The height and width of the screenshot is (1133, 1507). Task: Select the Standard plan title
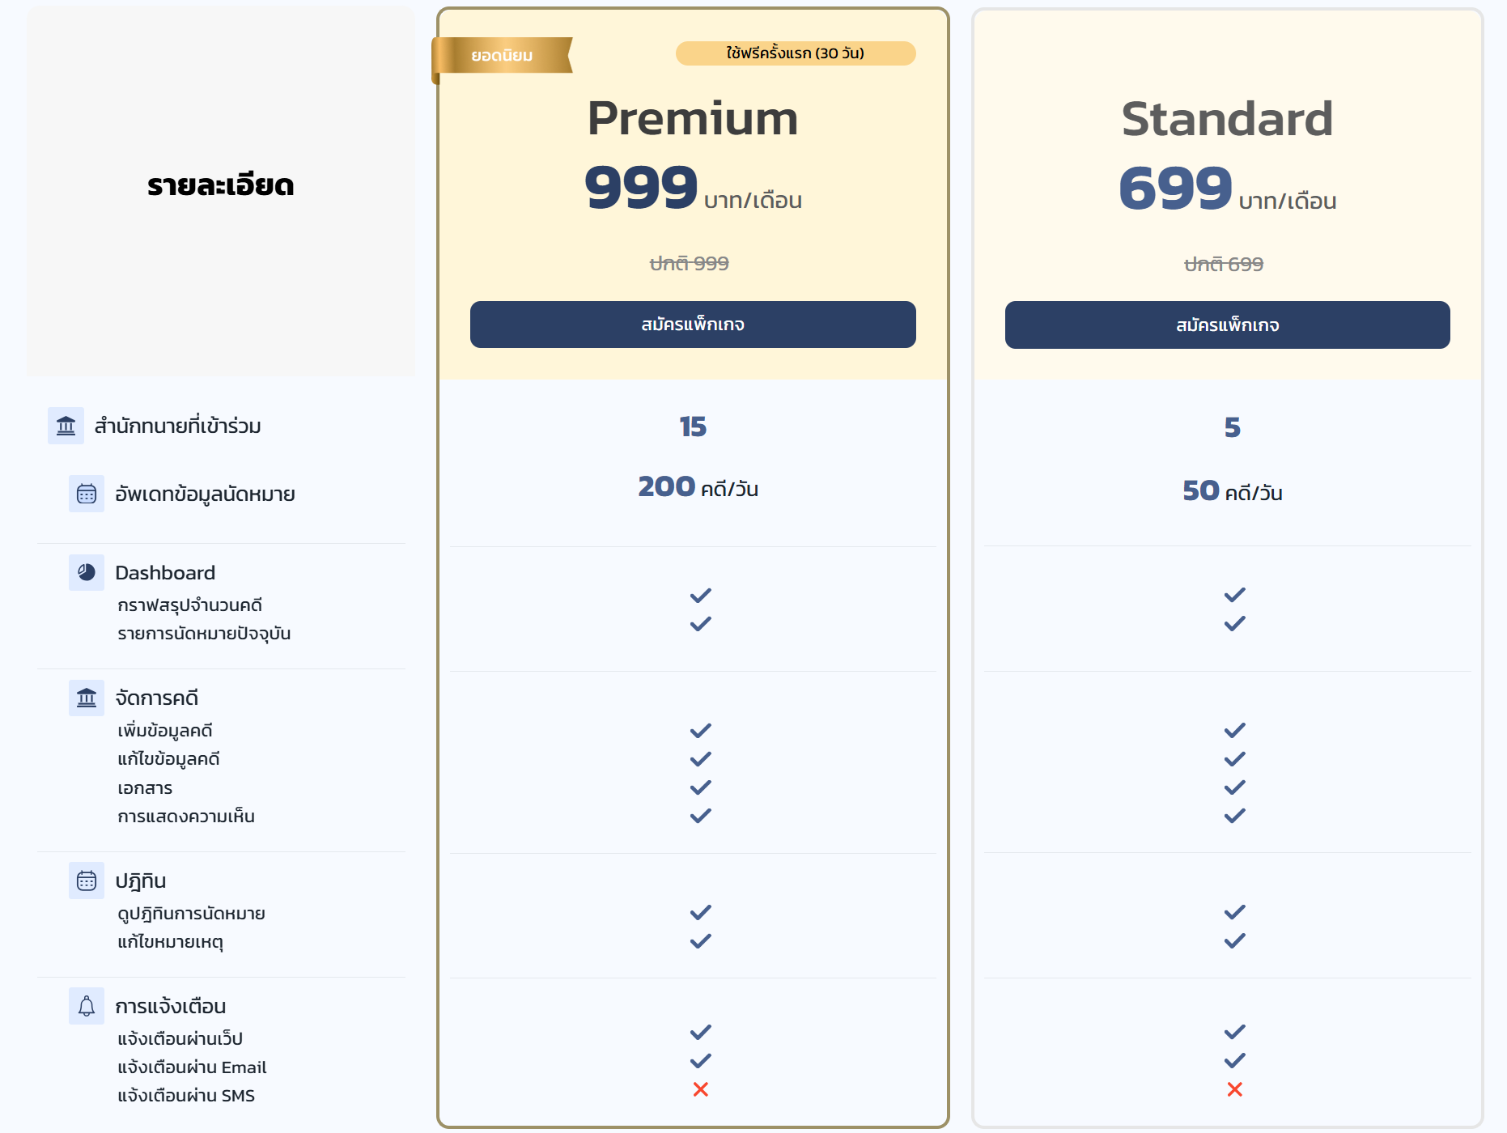pos(1228,119)
